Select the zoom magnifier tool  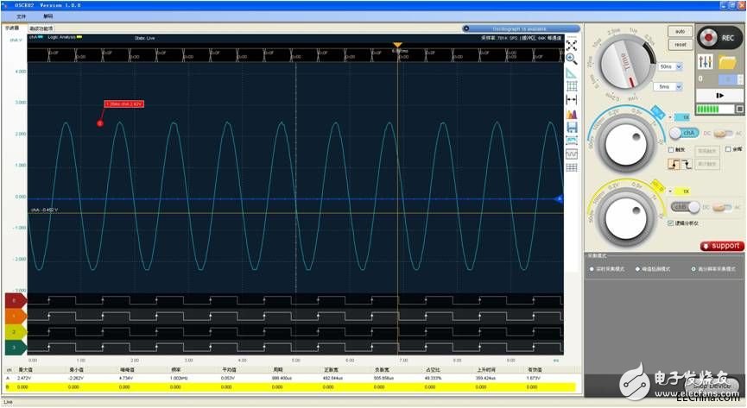coord(571,59)
